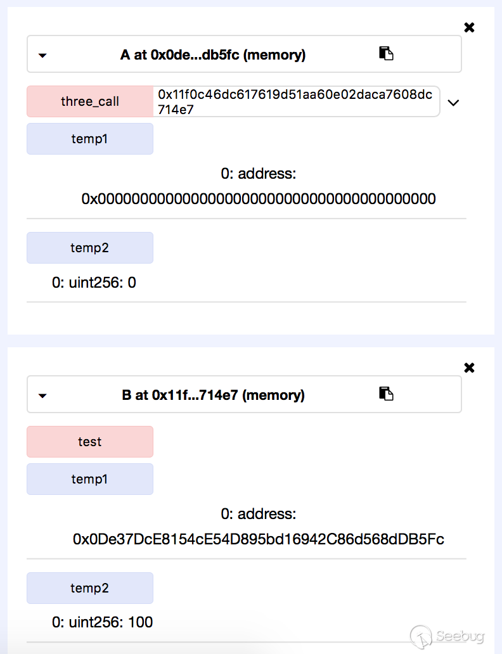This screenshot has width=502, height=654.
Task: Execute the three_call function
Action: (90, 101)
